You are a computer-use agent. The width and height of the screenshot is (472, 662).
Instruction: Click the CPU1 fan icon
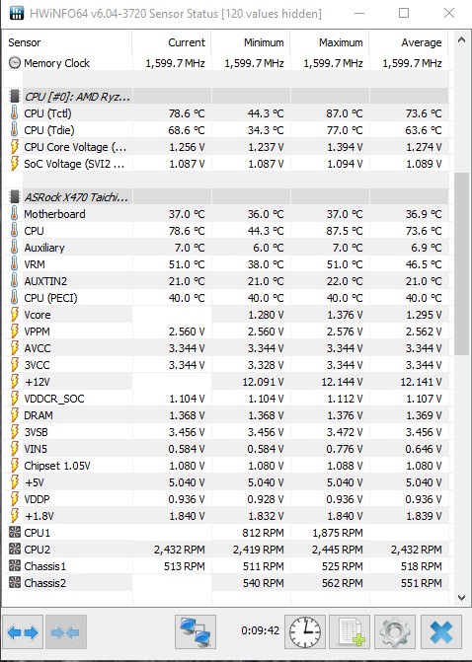click(15, 533)
